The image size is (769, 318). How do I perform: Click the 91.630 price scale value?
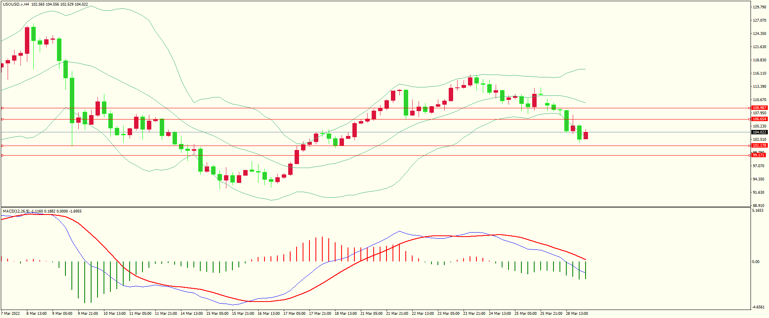coord(759,192)
